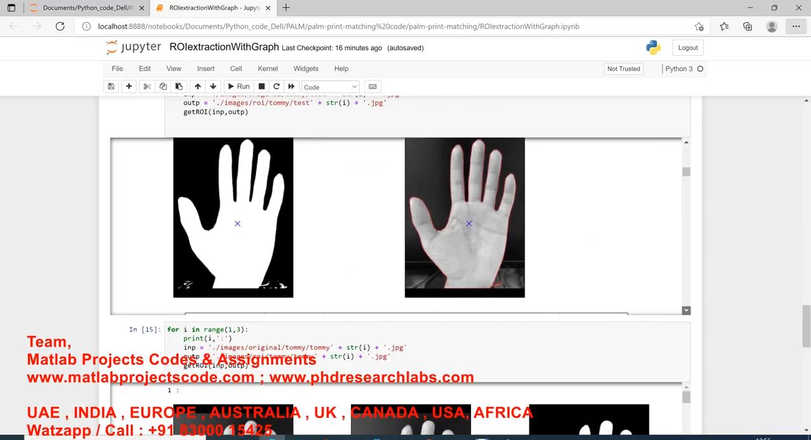The image size is (811, 440).
Task: Open the Cell menu
Action: pyautogui.click(x=236, y=68)
